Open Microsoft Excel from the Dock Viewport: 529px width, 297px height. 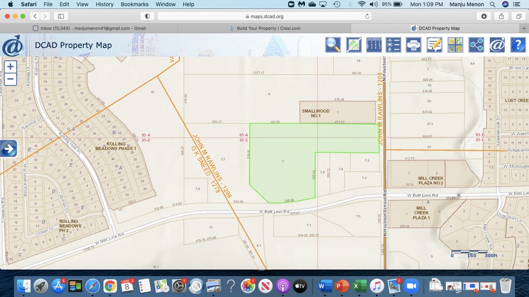point(359,286)
